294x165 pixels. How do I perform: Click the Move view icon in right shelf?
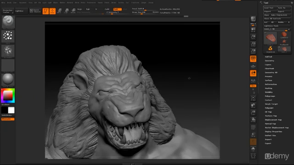click(x=253, y=105)
